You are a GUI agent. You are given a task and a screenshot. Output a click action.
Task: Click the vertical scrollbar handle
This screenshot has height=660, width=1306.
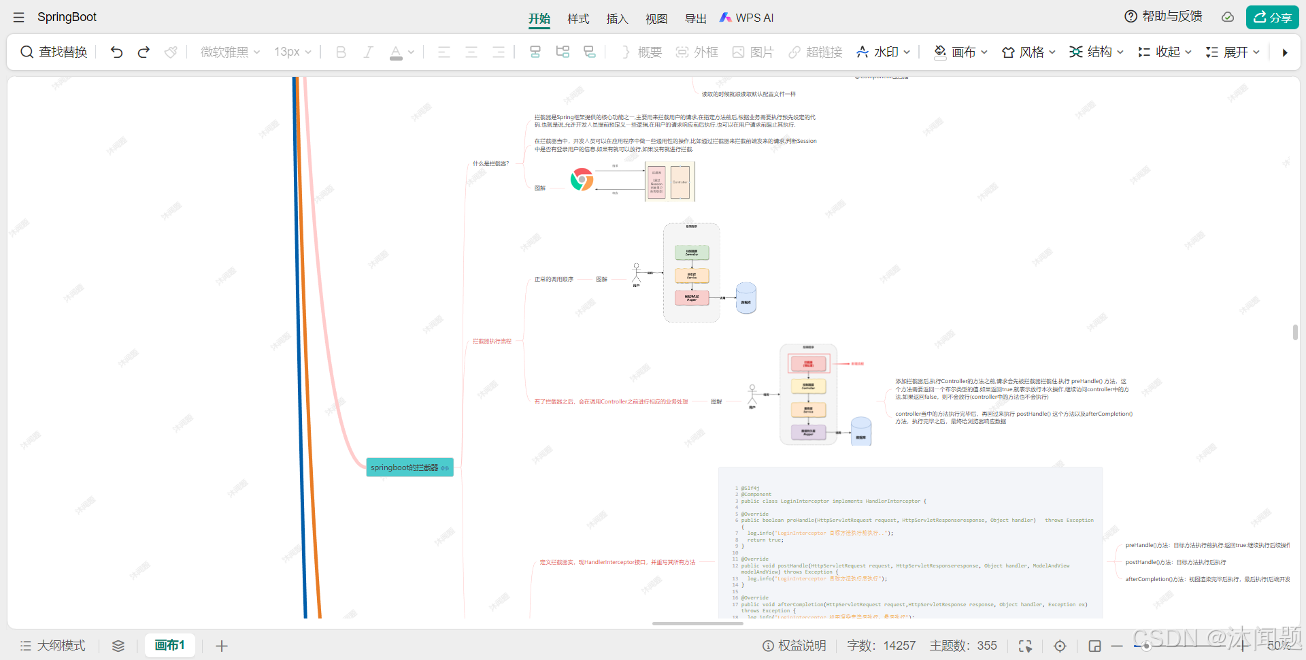(1295, 332)
